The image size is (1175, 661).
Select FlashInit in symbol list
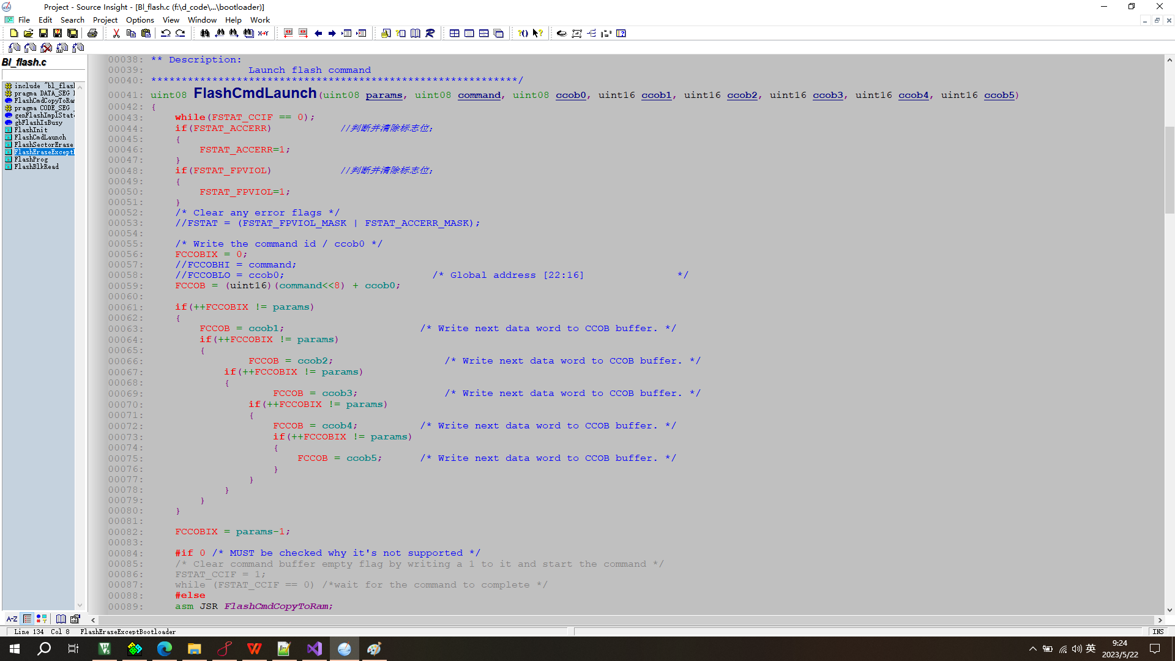(31, 130)
